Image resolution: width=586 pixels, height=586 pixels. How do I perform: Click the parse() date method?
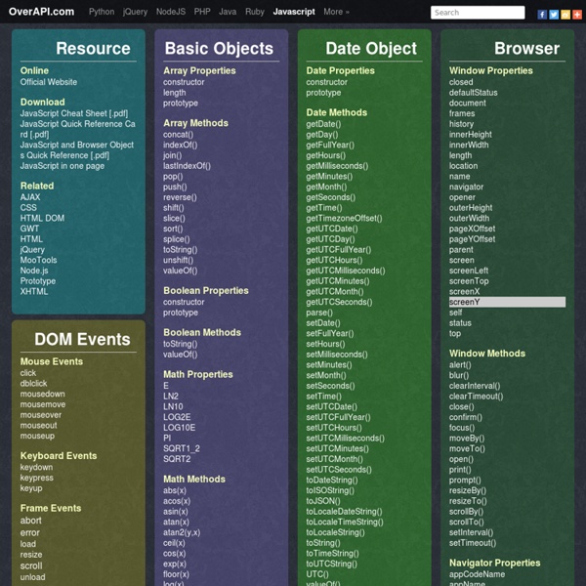coord(319,313)
